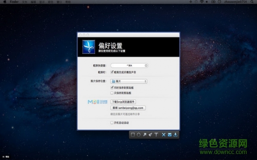
Task: Click the clock icon left of the Wi-Fi icon
Action: pyautogui.click(x=196, y=2)
